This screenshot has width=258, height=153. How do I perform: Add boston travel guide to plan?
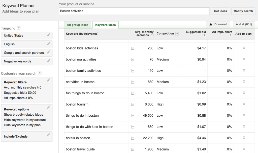(244, 149)
